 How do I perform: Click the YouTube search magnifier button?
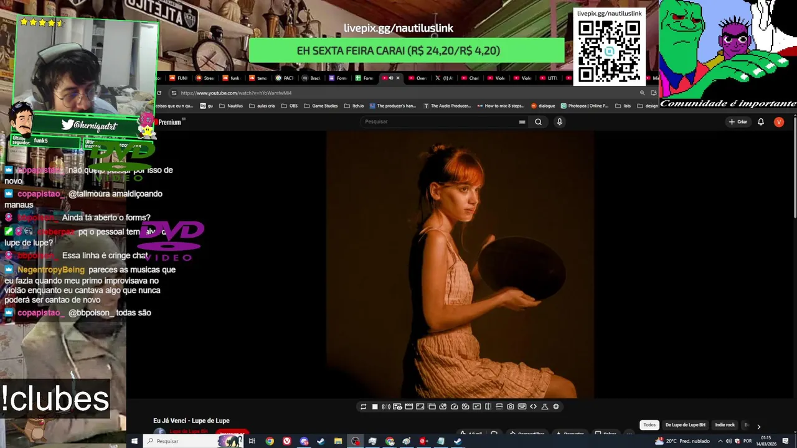coord(538,122)
